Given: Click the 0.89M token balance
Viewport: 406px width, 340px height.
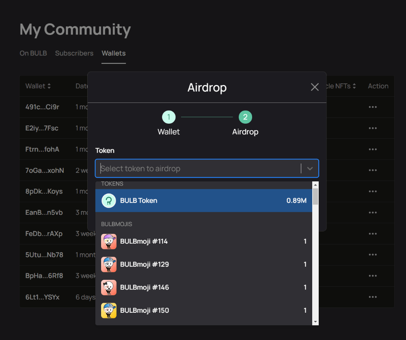Looking at the screenshot, I should [x=296, y=201].
